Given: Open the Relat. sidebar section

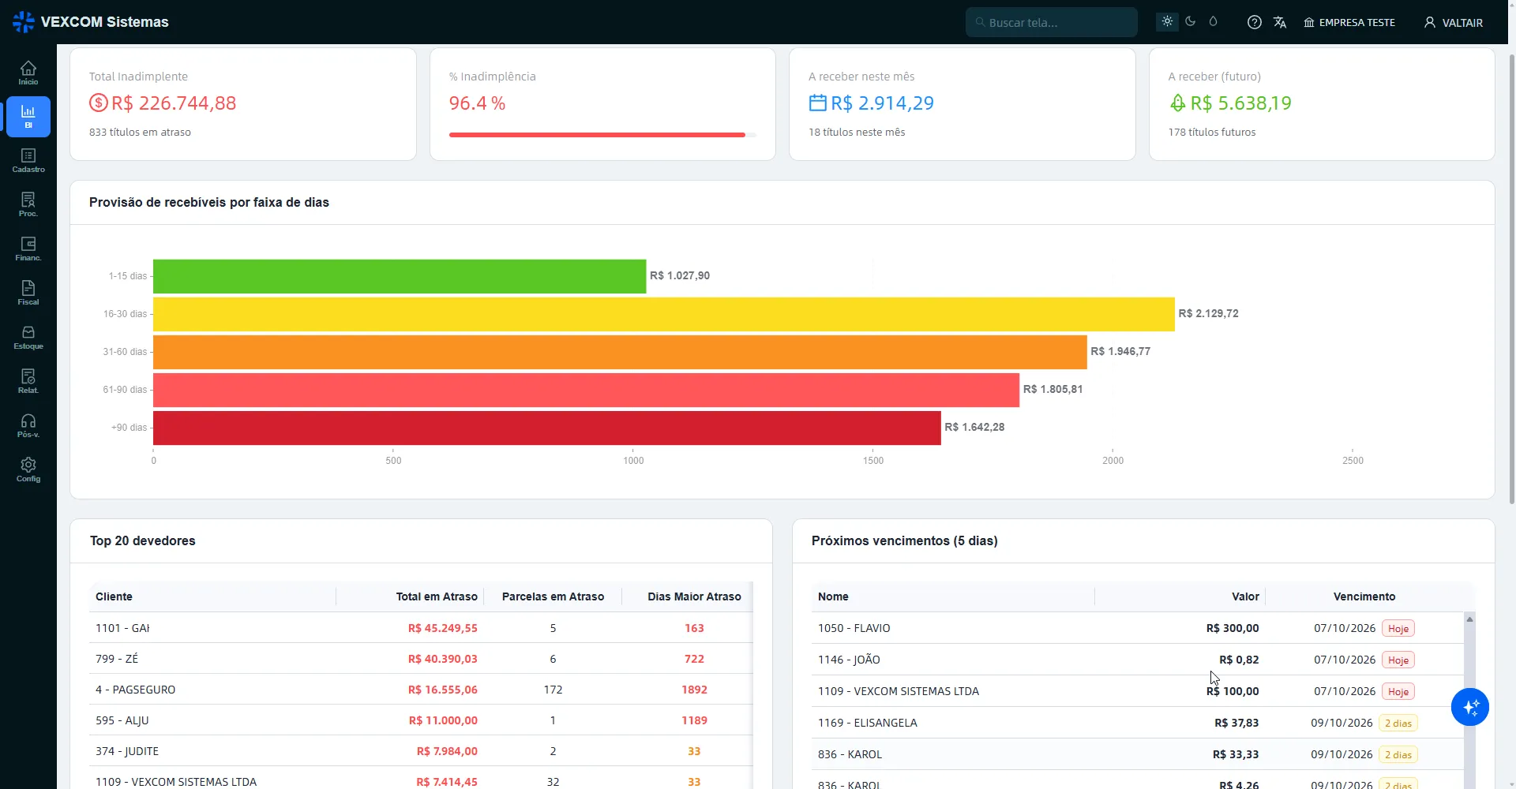Looking at the screenshot, I should tap(28, 382).
